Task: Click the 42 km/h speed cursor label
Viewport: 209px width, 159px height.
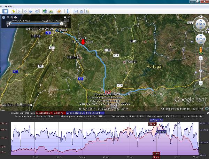Action: coord(161,132)
